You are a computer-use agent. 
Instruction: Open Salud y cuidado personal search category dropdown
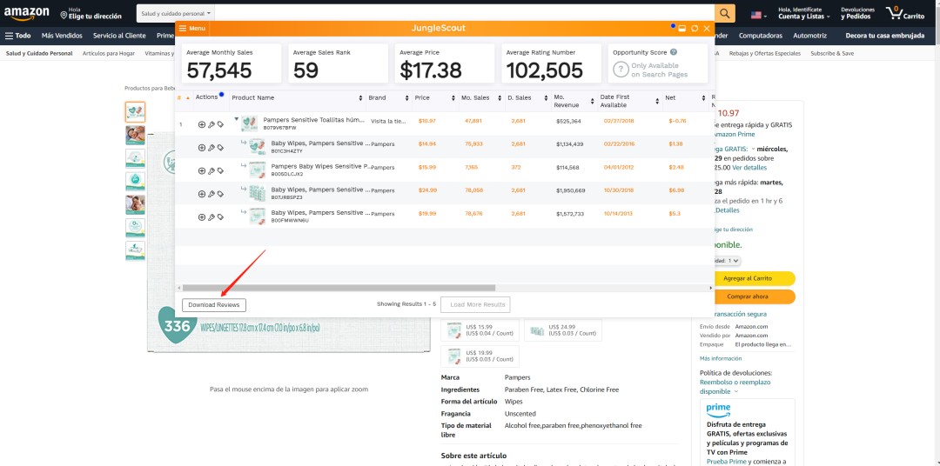pos(176,13)
